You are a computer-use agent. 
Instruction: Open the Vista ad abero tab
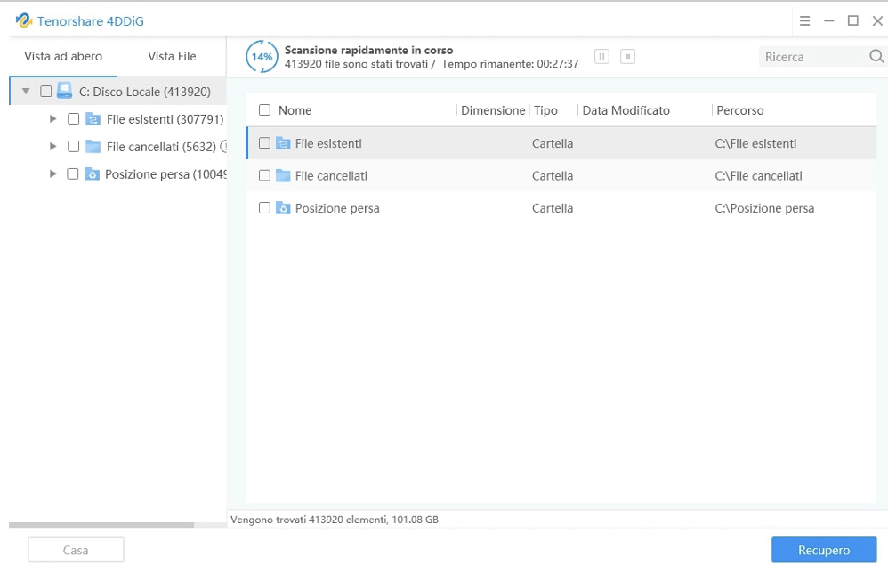(x=62, y=55)
